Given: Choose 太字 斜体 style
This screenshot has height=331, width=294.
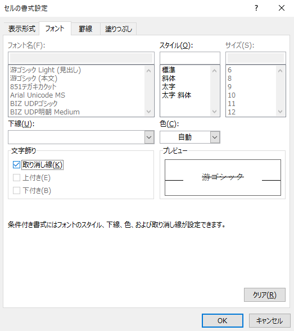Looking at the screenshot, I should 177,95.
